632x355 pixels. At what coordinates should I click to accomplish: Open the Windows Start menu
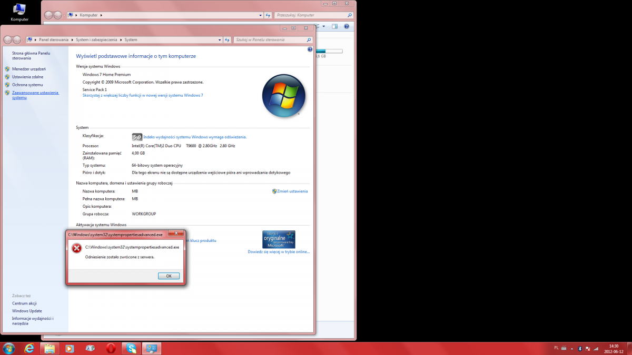tap(9, 348)
